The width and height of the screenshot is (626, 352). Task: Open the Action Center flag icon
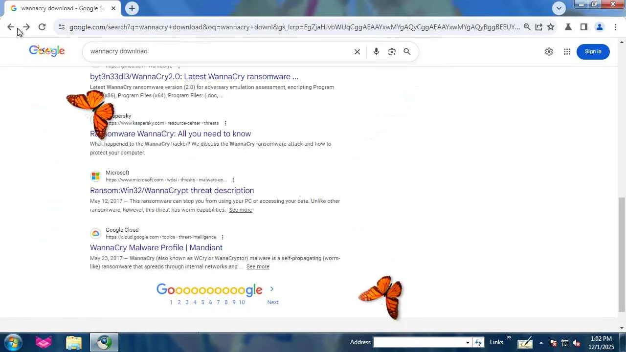click(553, 343)
